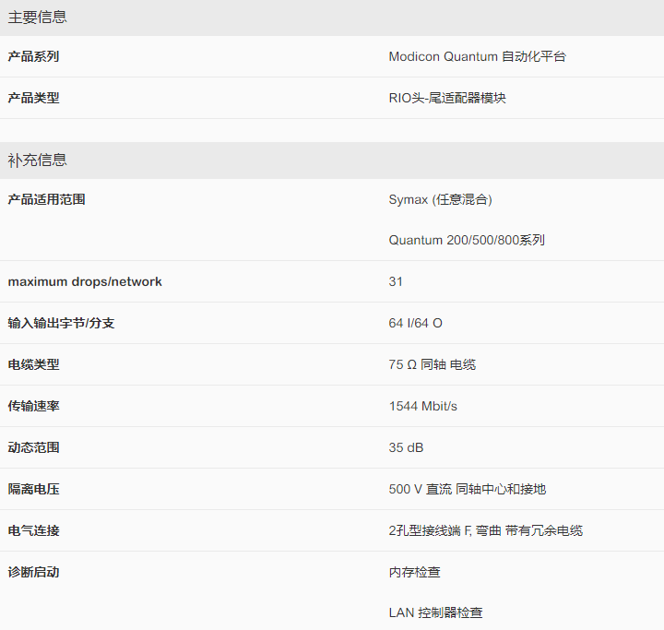Viewport: 664px width, 630px height.
Task: Click the value 31
Action: point(396,281)
